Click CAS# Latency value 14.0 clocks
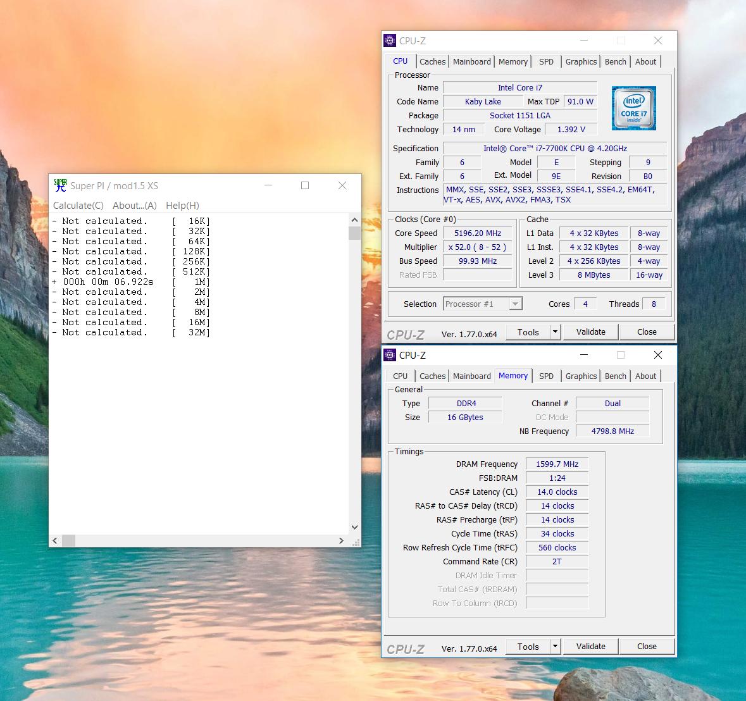746x701 pixels. [x=557, y=492]
